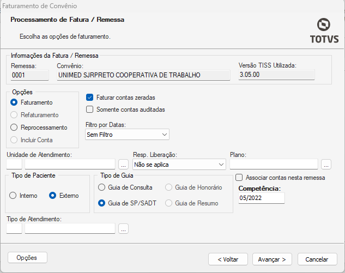
Task: Open the Resp. Liberação dropdown
Action: pyautogui.click(x=179, y=164)
